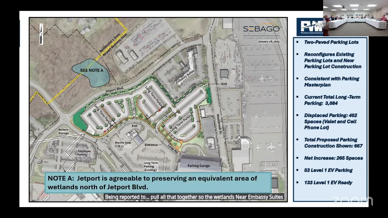Viewport: 388px width, 218px height.
Task: Click the 'NOTE A' text box
Action: (x=158, y=183)
